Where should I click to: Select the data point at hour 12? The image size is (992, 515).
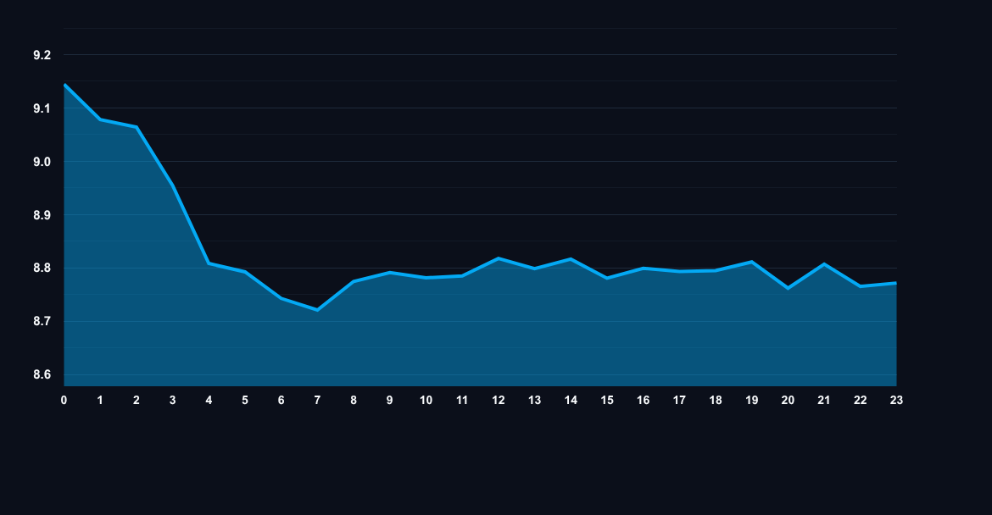[498, 257]
